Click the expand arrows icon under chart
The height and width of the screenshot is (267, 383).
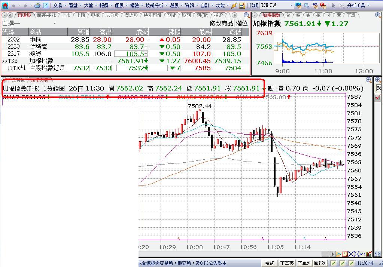357,254
